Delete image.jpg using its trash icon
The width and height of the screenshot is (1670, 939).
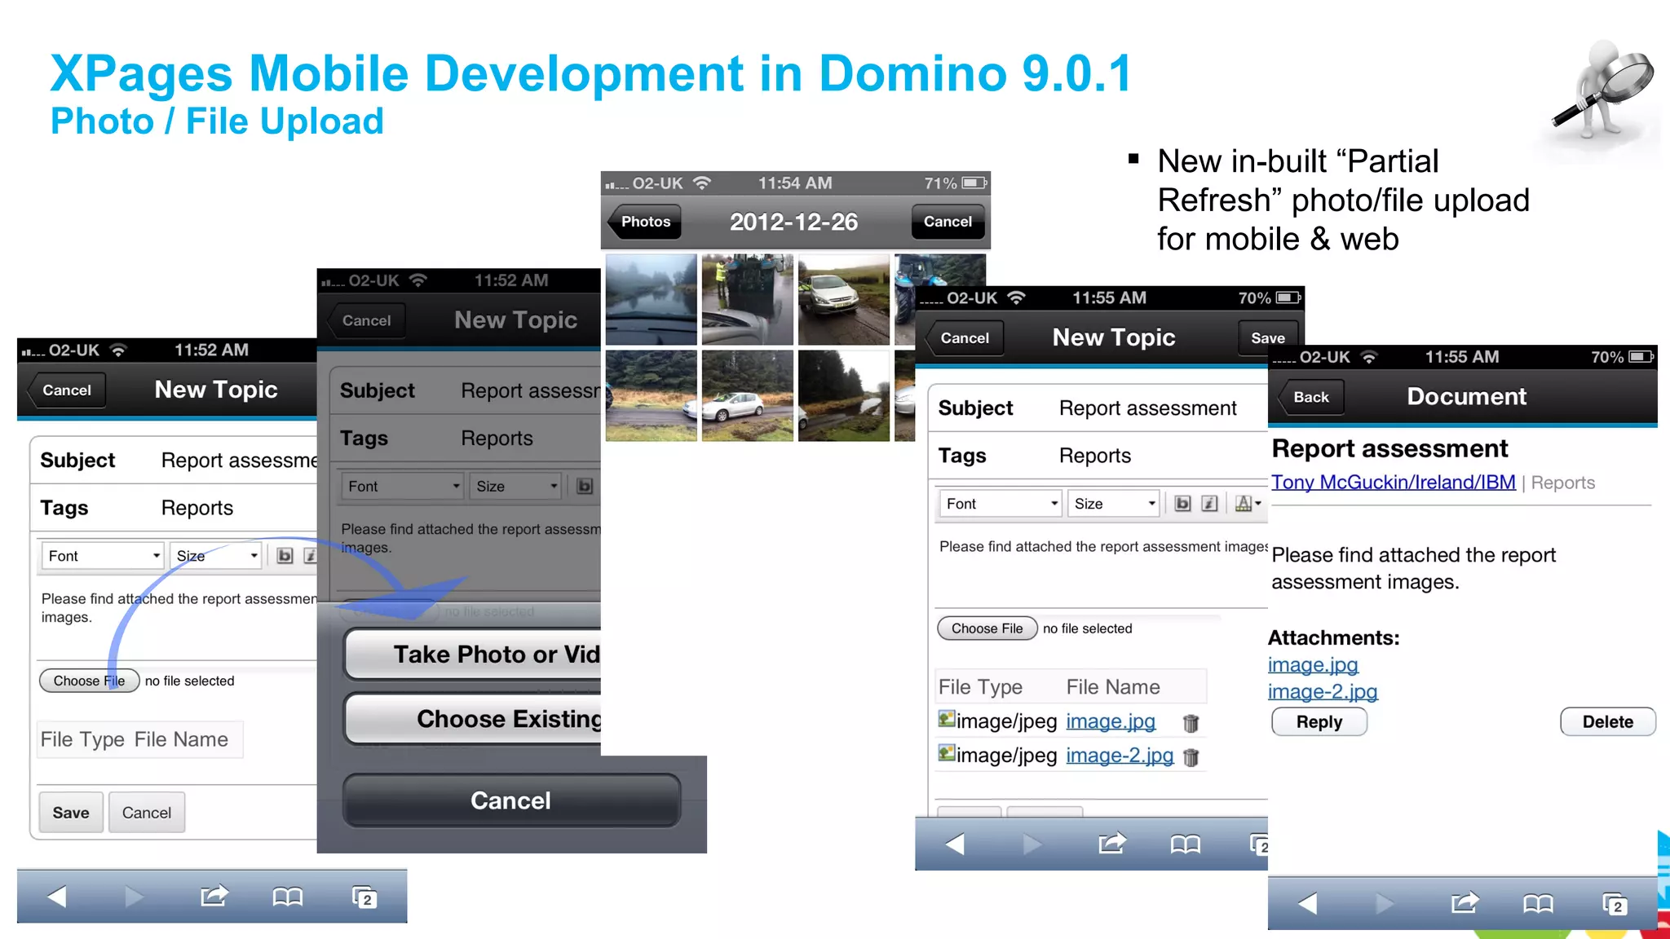(x=1191, y=723)
